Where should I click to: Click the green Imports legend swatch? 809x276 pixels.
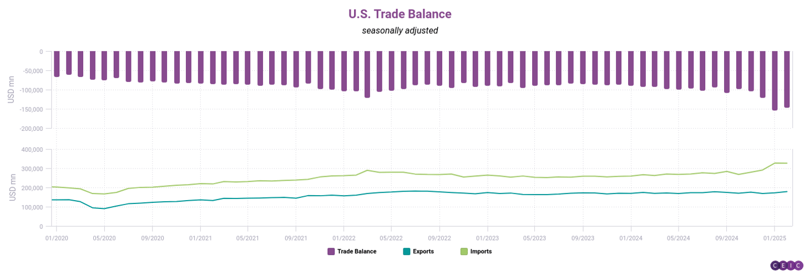pos(464,252)
